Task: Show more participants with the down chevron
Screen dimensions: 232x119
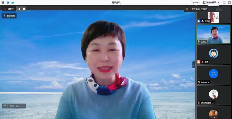Action: tap(214, 117)
